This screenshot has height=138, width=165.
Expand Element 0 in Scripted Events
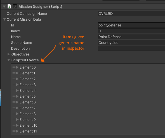pos(17,67)
